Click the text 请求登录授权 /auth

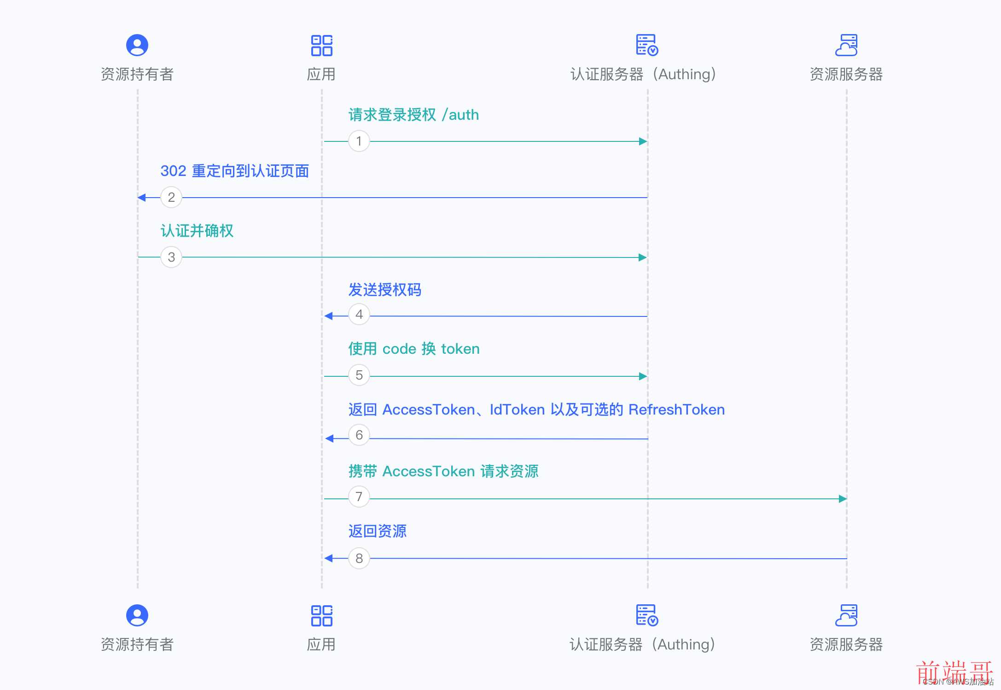[x=413, y=115]
